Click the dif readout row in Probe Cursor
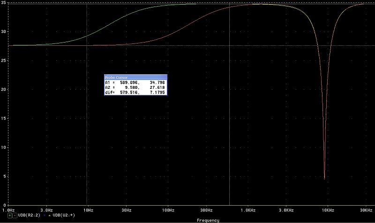 pyautogui.click(x=135, y=93)
